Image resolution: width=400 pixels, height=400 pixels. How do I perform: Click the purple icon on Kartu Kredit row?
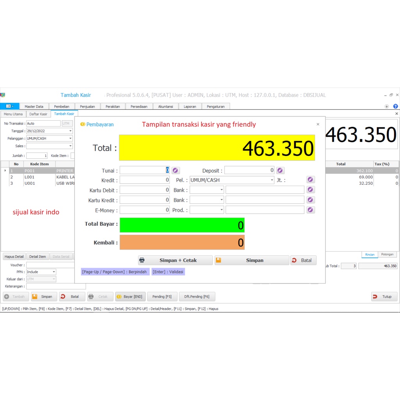[x=310, y=200]
